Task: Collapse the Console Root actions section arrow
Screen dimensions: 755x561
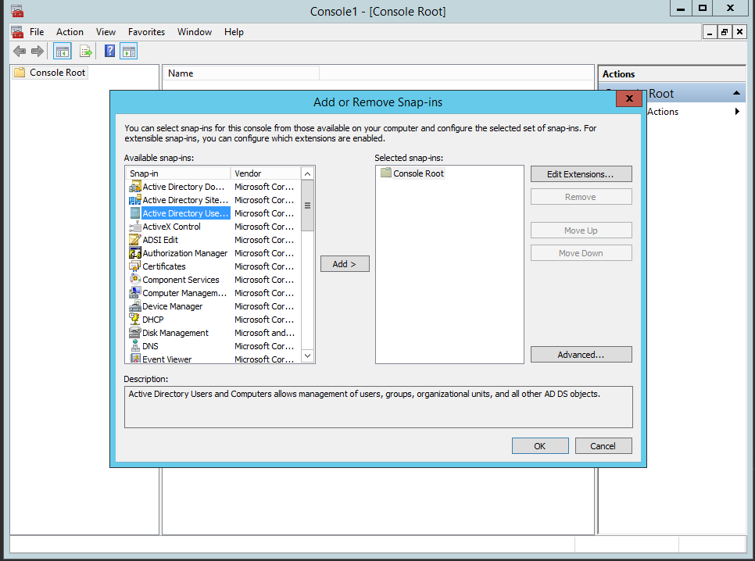Action: tap(736, 93)
